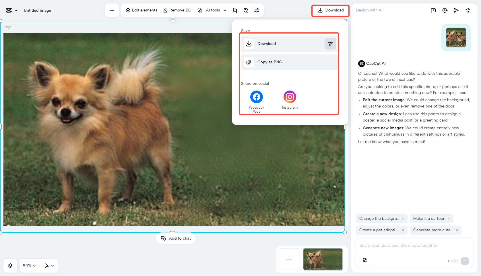
Task: Choose Download in the Save menu
Action: point(267,44)
